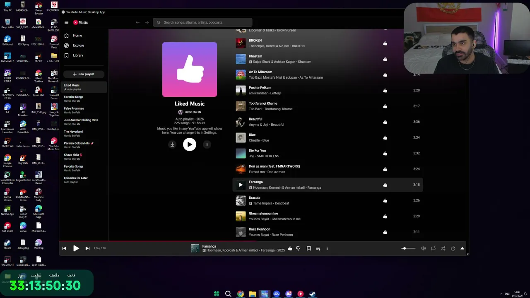This screenshot has height=298, width=530.
Task: Unlike the Dracula track
Action: 385,201
